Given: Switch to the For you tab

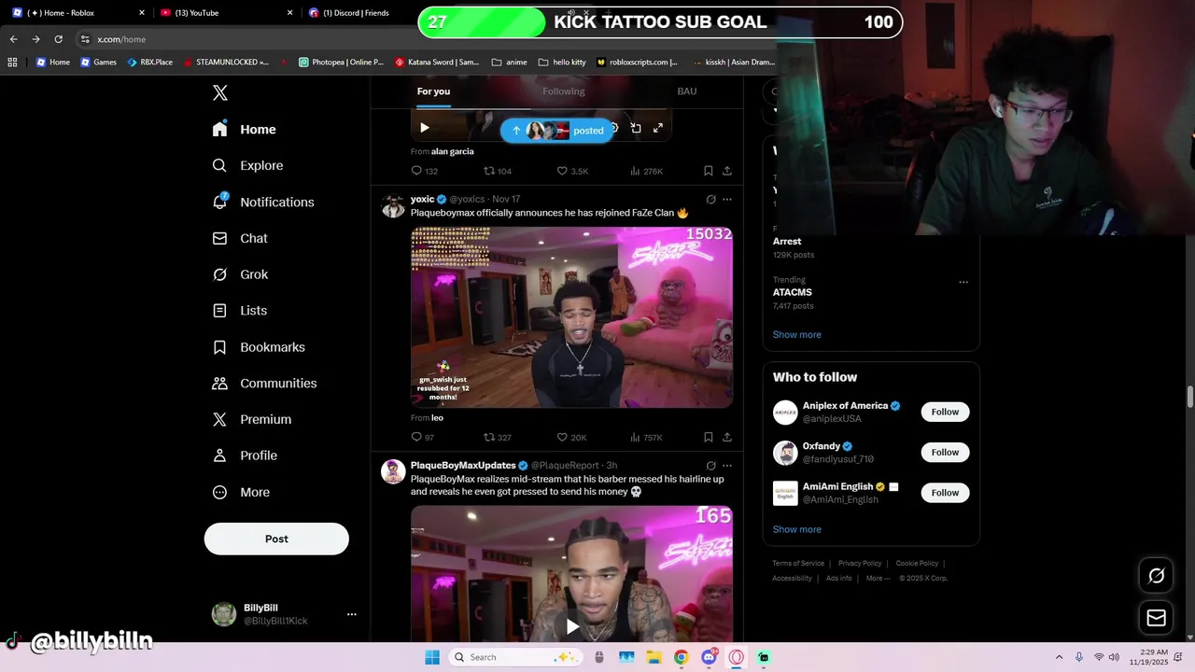Looking at the screenshot, I should pos(433,91).
